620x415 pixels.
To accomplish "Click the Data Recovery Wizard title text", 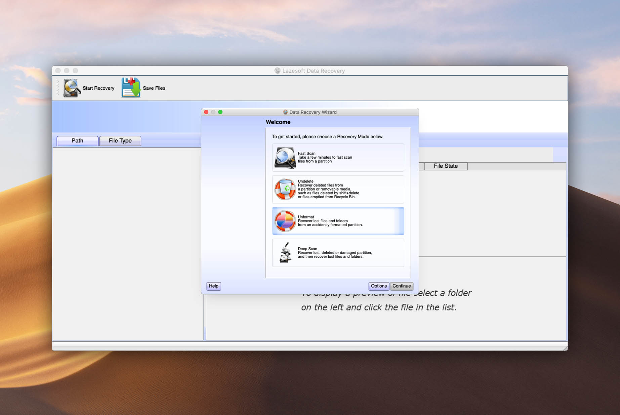I will tap(313, 112).
